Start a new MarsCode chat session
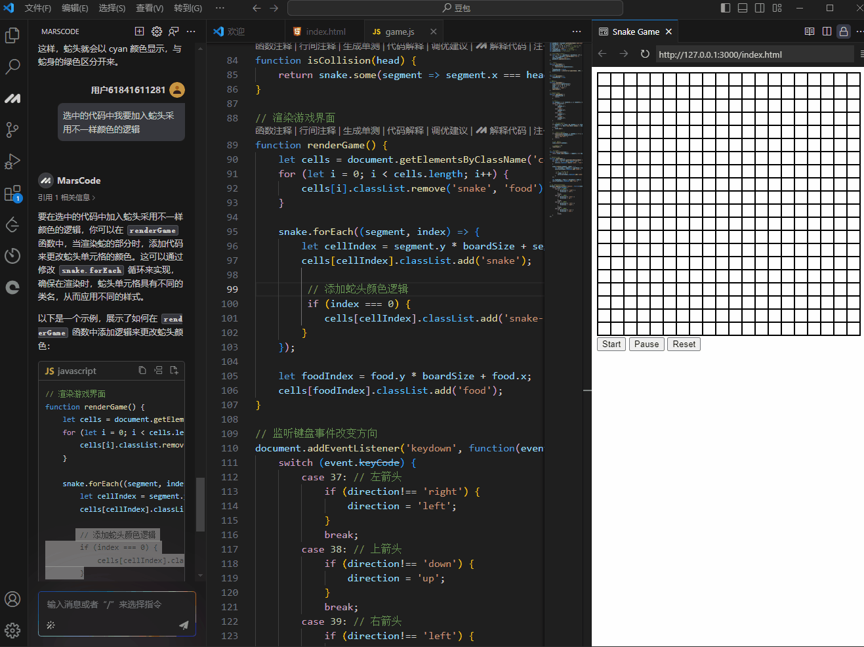This screenshot has height=647, width=864. (x=139, y=31)
